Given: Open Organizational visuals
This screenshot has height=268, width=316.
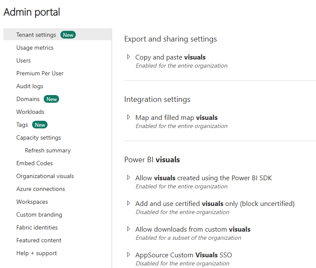Looking at the screenshot, I should [x=45, y=176].
